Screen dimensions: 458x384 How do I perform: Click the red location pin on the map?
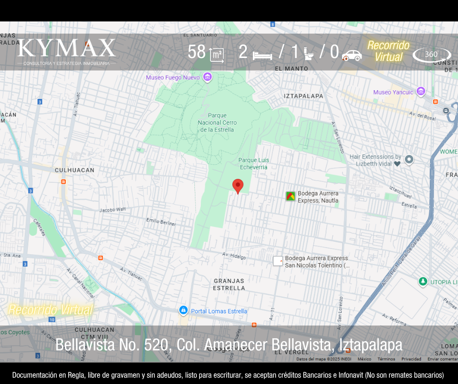coord(238,186)
